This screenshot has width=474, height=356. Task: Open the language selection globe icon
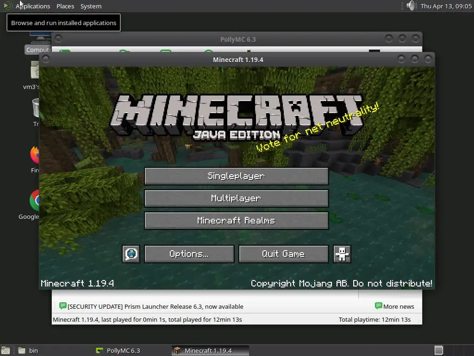tap(131, 254)
